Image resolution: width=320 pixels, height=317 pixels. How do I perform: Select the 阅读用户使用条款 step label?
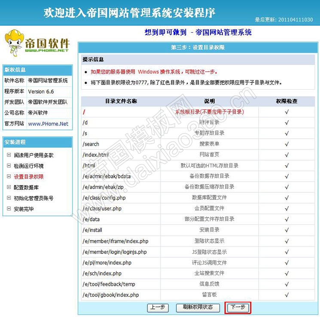[34, 155]
